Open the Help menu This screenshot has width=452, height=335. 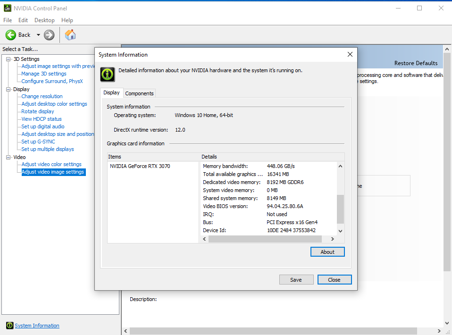(67, 20)
